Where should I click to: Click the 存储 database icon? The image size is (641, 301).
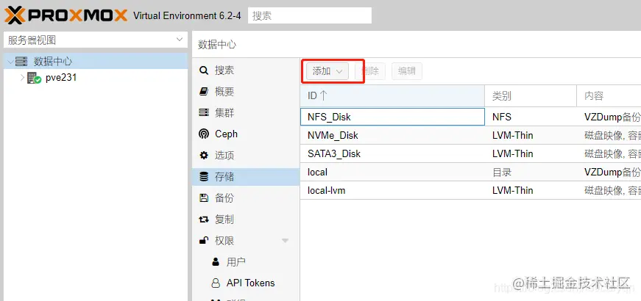204,177
